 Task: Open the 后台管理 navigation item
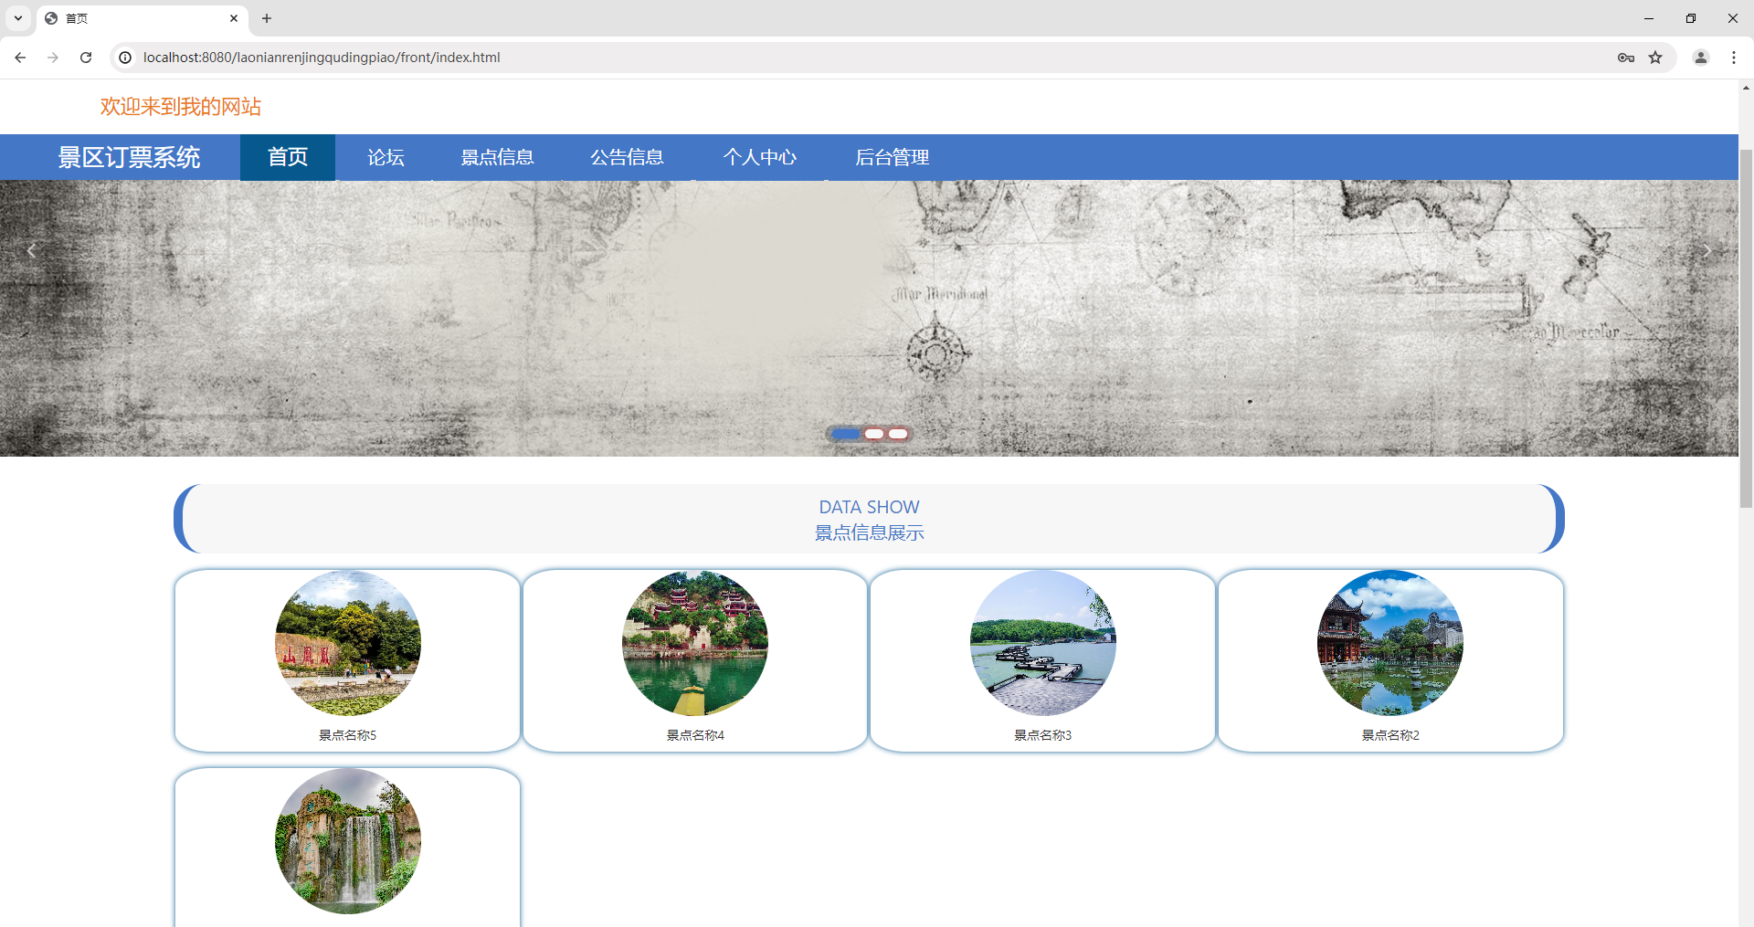point(892,157)
